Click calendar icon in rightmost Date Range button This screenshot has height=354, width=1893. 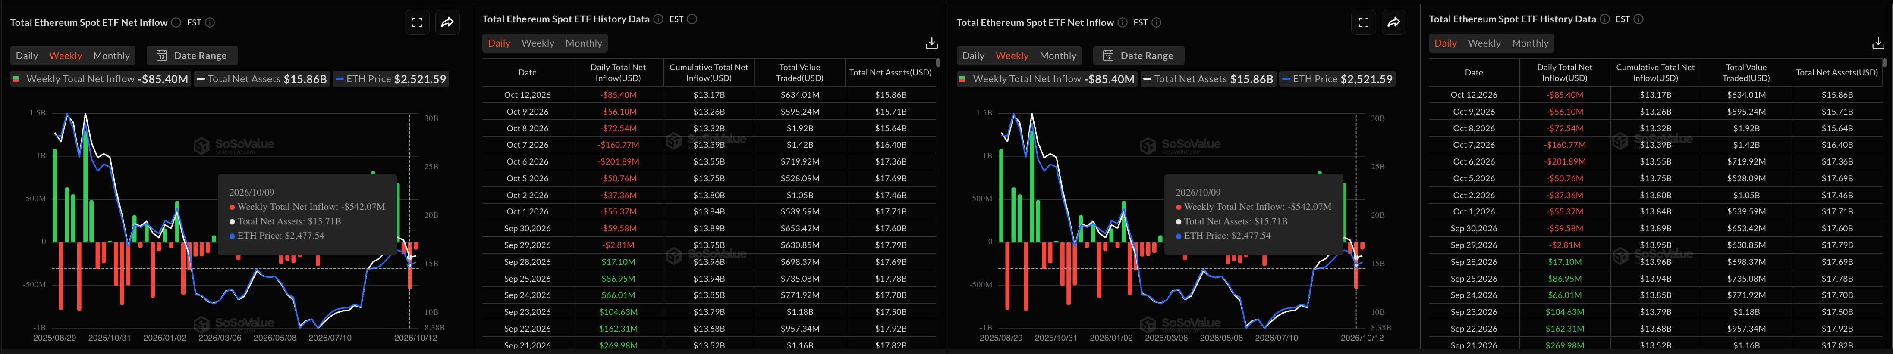coord(1108,56)
